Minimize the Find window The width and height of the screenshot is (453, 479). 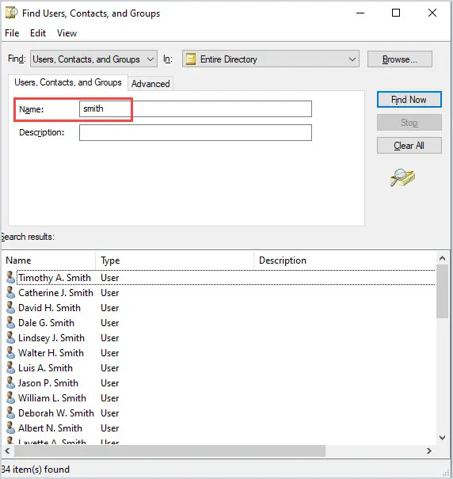click(360, 13)
